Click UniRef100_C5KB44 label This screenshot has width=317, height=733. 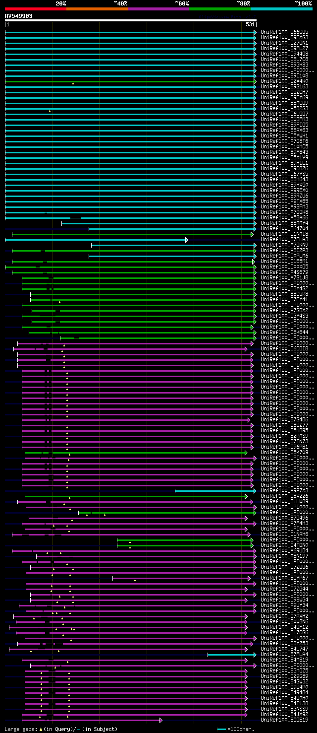tap(284, 332)
